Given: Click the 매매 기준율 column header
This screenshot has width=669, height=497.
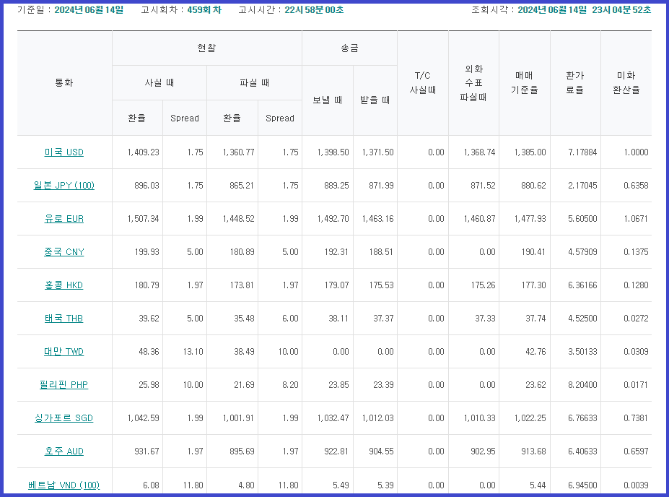Looking at the screenshot, I should (x=525, y=83).
